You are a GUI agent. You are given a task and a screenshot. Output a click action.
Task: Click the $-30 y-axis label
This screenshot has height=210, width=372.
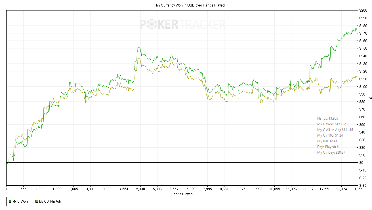click(363, 185)
